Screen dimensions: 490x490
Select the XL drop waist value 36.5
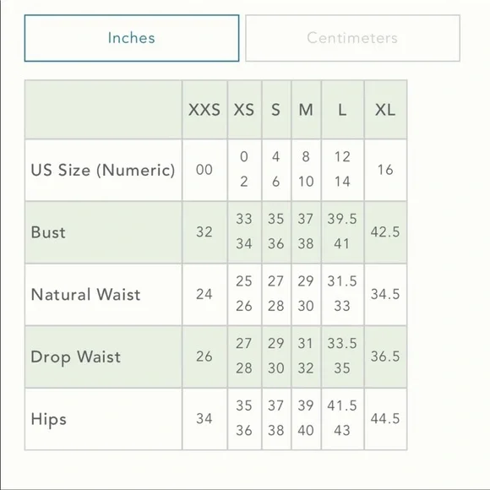385,357
